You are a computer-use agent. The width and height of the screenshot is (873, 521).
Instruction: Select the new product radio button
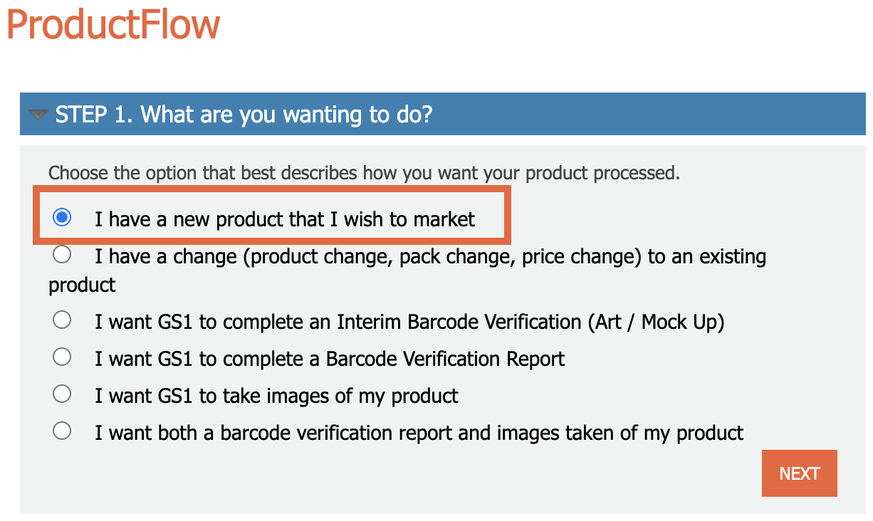pyautogui.click(x=62, y=217)
